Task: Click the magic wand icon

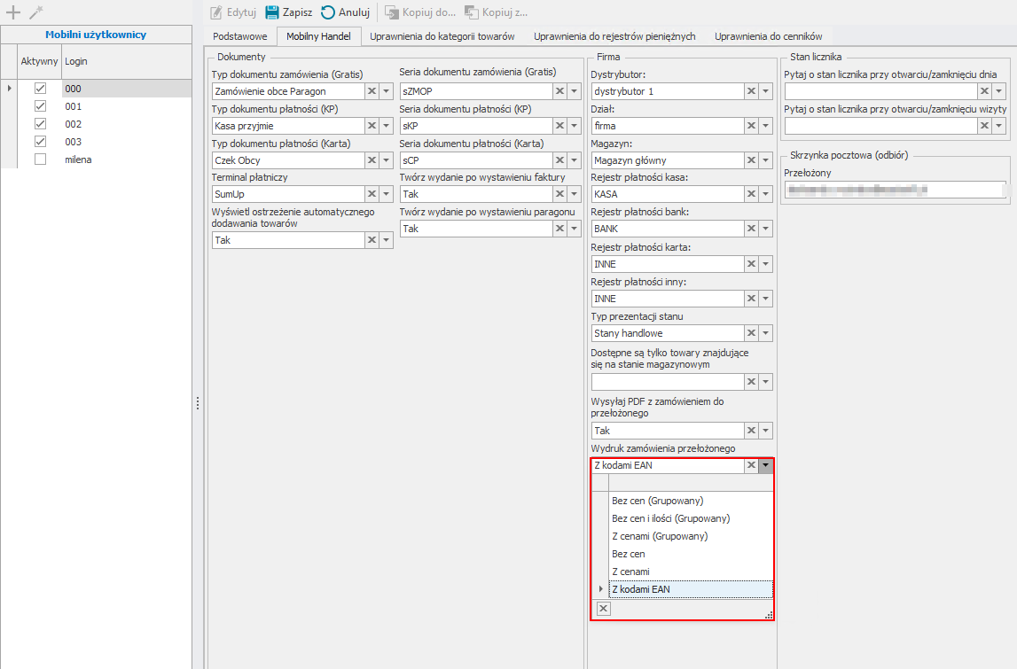Action: (x=35, y=12)
